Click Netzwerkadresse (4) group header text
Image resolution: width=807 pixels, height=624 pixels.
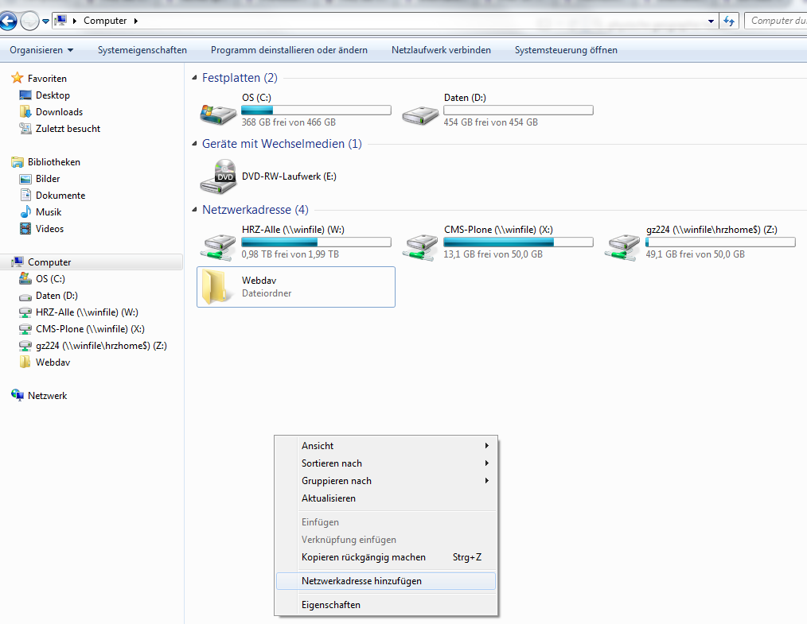[255, 209]
